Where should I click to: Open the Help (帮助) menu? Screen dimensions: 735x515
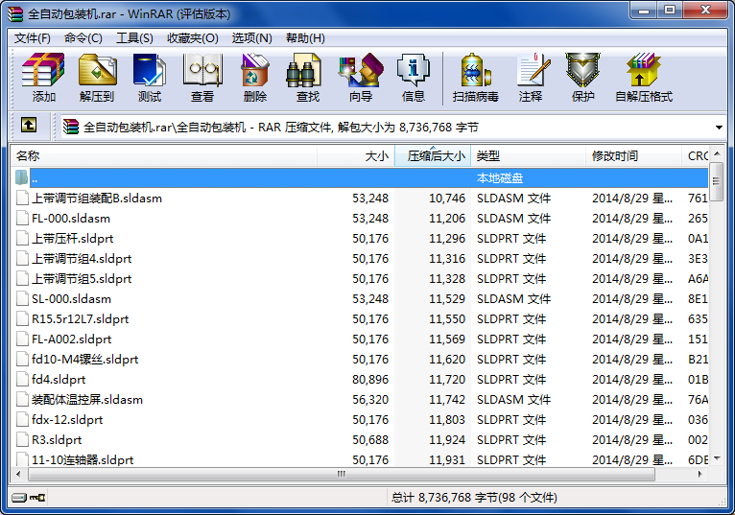(x=305, y=38)
